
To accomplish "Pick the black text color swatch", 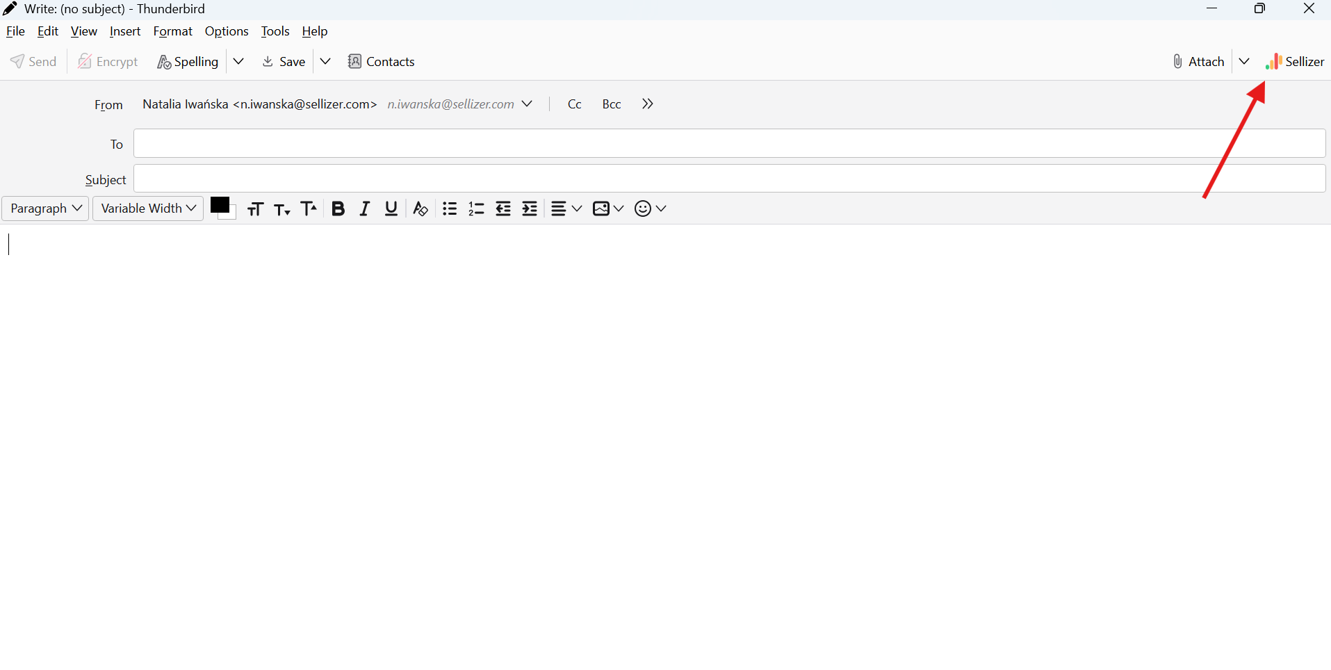I will pos(219,205).
